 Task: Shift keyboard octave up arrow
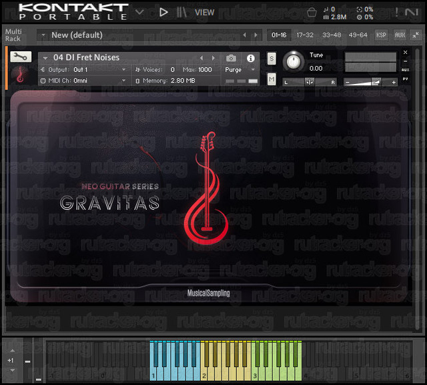pyautogui.click(x=13, y=351)
